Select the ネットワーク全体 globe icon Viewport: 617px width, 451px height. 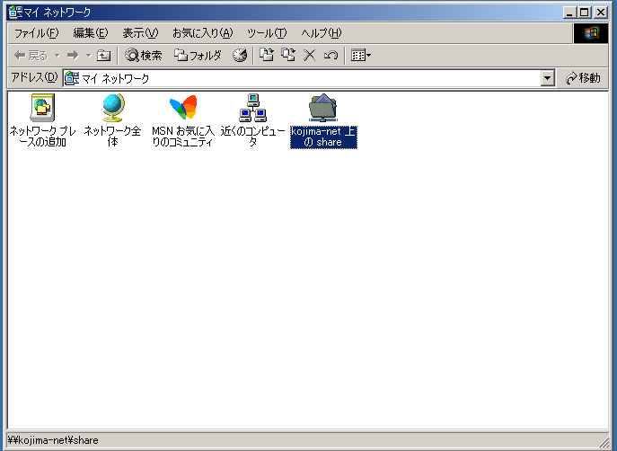tap(113, 108)
